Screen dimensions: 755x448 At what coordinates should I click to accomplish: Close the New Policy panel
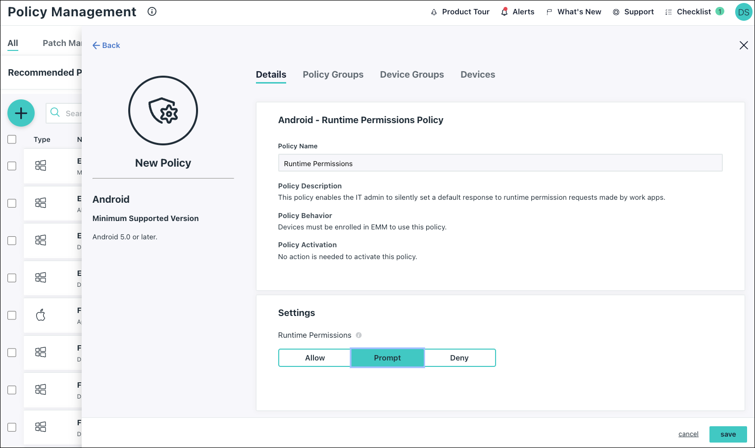tap(743, 45)
